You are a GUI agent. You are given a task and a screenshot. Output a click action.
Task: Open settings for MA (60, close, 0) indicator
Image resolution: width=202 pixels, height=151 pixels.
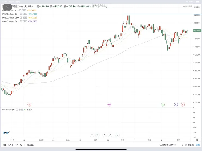coord(23,21)
